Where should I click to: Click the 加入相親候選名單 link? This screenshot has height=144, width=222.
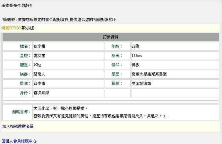(x=18, y=126)
